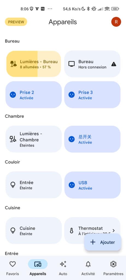Image resolution: width=126 pixels, height=280 pixels.
Task: Tap the PREVIEW badge
Action: pyautogui.click(x=16, y=22)
